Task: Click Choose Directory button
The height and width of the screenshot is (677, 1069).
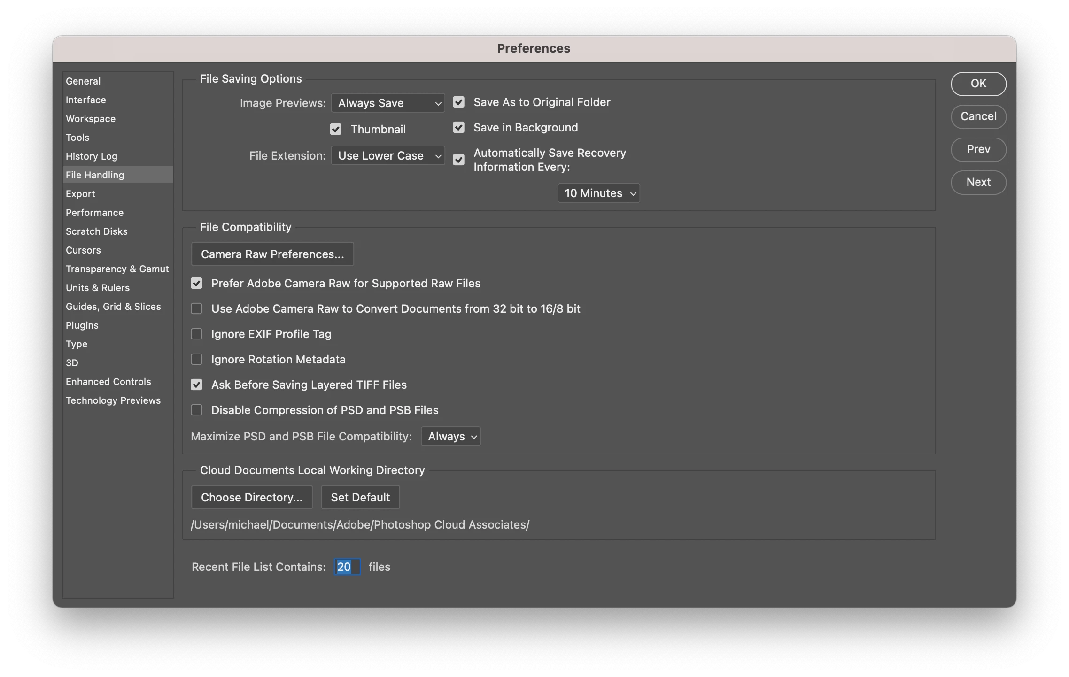Action: pos(252,498)
